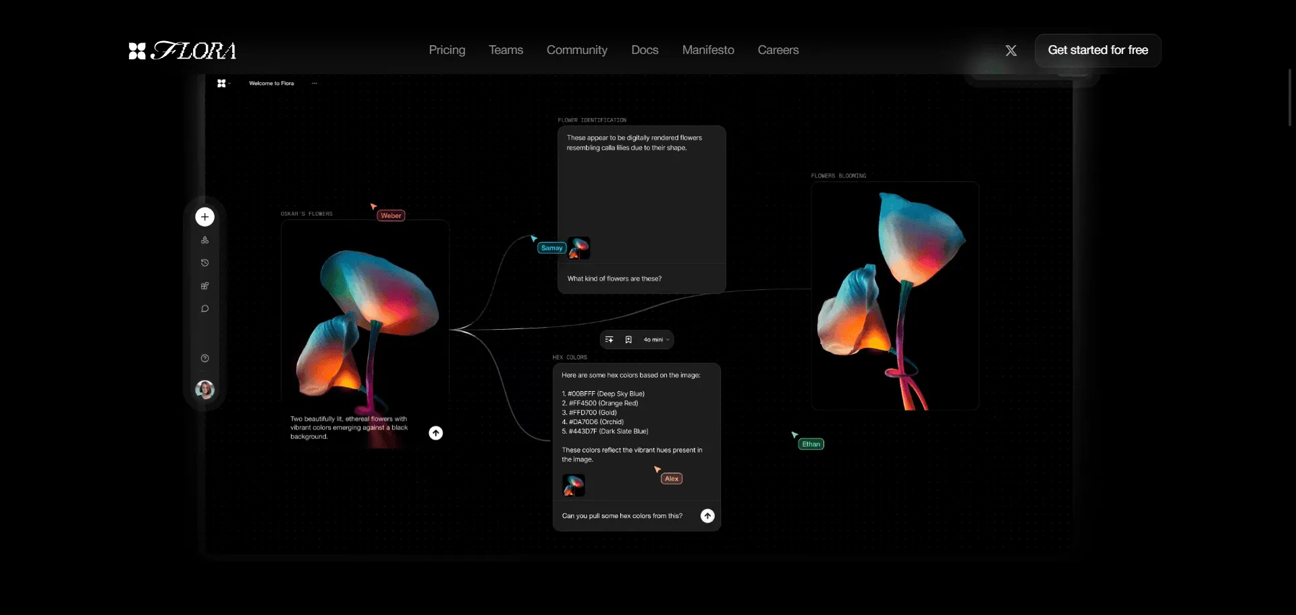Click the bookmark icon beside the model selector
1296x615 pixels.
click(x=628, y=339)
